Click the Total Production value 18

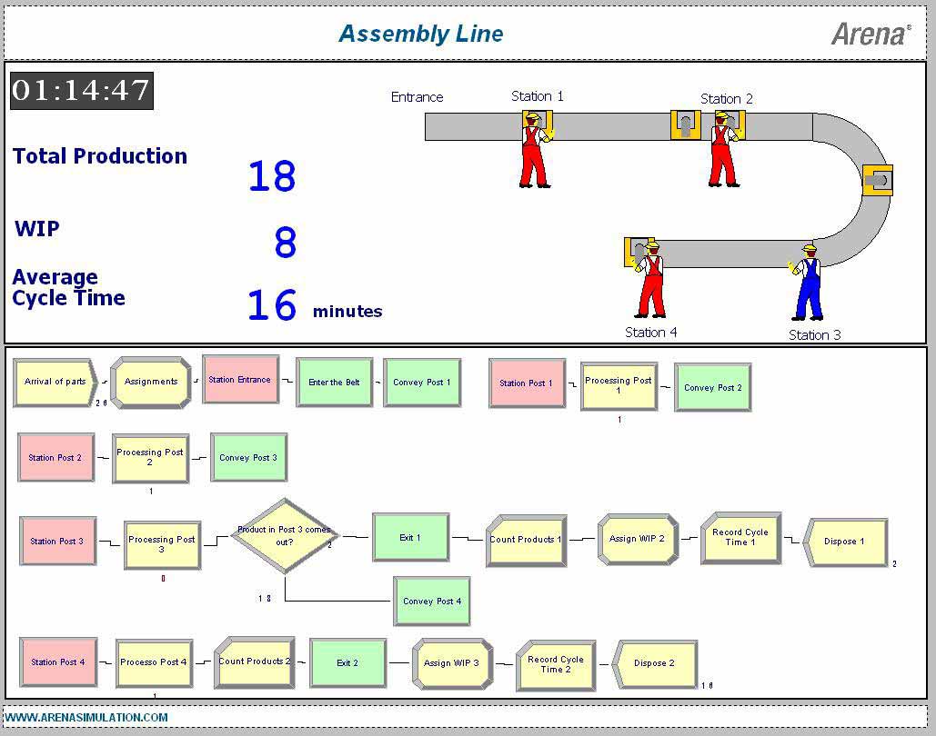[272, 175]
